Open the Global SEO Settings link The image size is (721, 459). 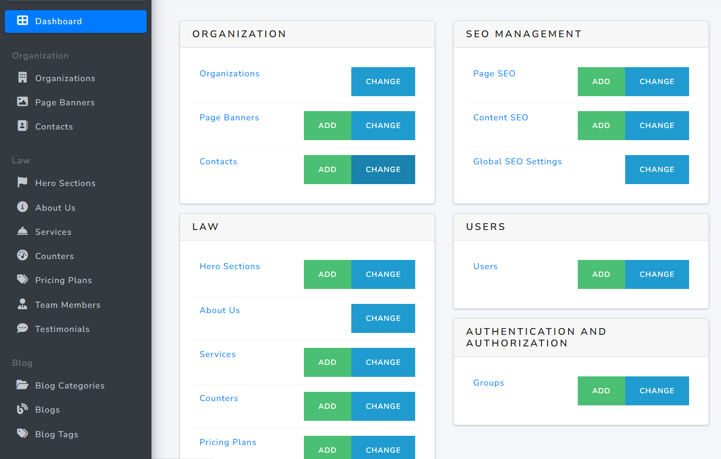click(x=517, y=161)
